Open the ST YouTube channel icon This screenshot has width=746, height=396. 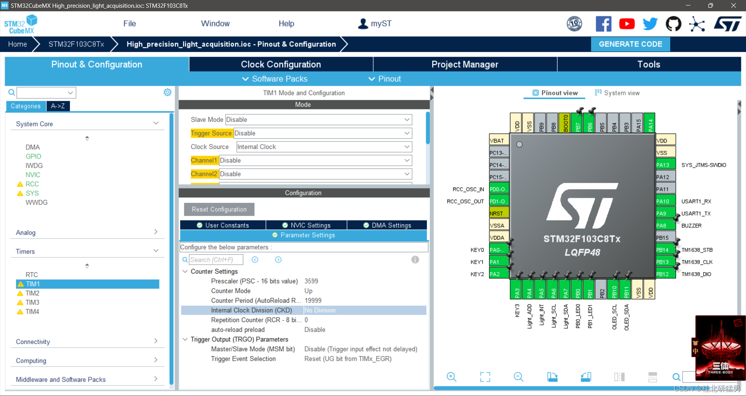coord(627,24)
